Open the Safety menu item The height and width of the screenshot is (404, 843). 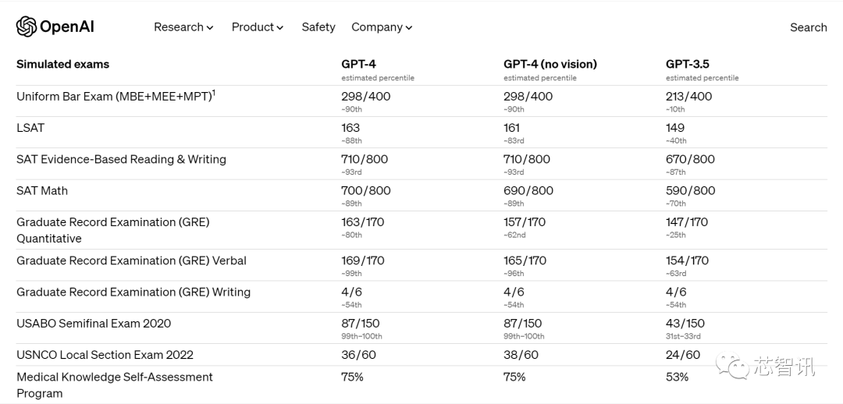[x=318, y=27]
